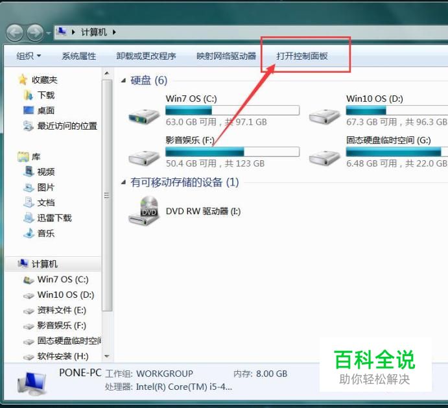
Task: Select the 桌面 icon in favorites
Action: coord(29,110)
